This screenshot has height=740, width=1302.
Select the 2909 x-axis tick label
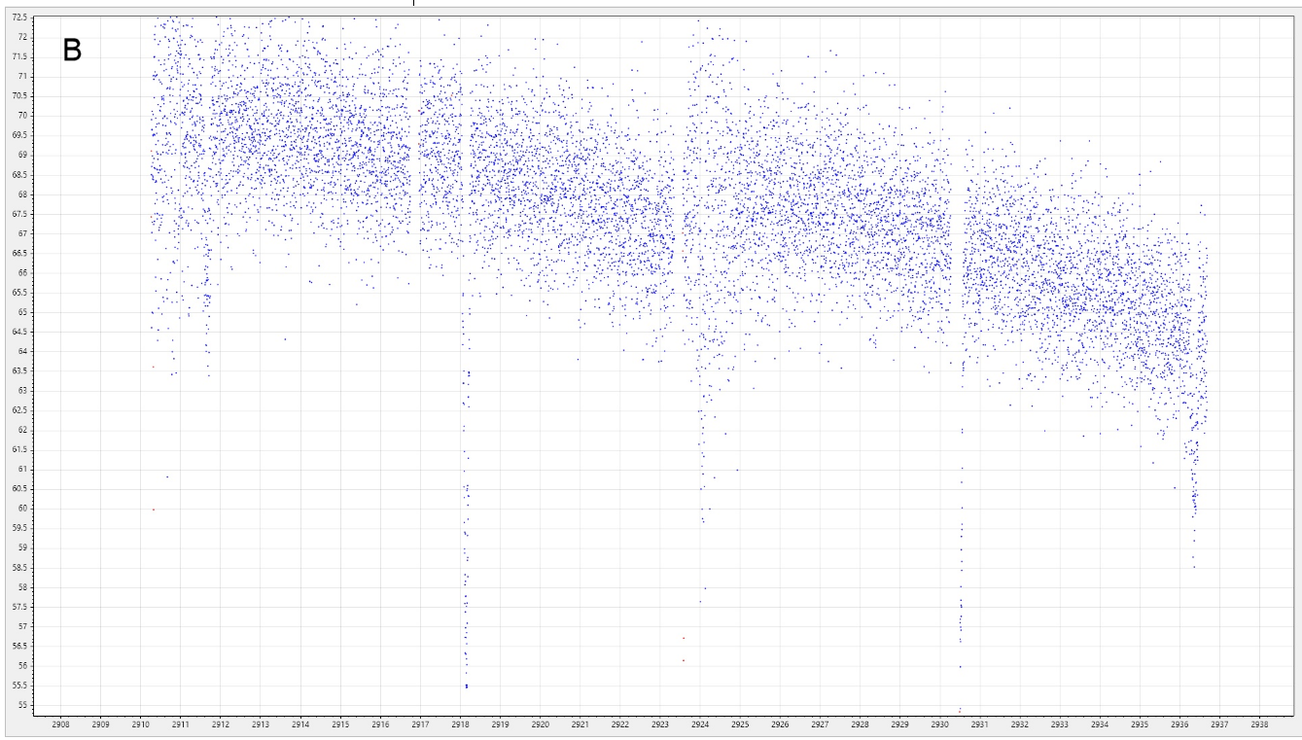click(x=100, y=724)
